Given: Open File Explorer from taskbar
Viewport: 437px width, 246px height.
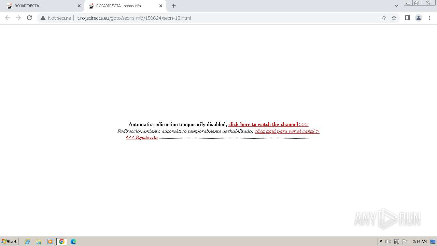Looking at the screenshot, I should 39,242.
